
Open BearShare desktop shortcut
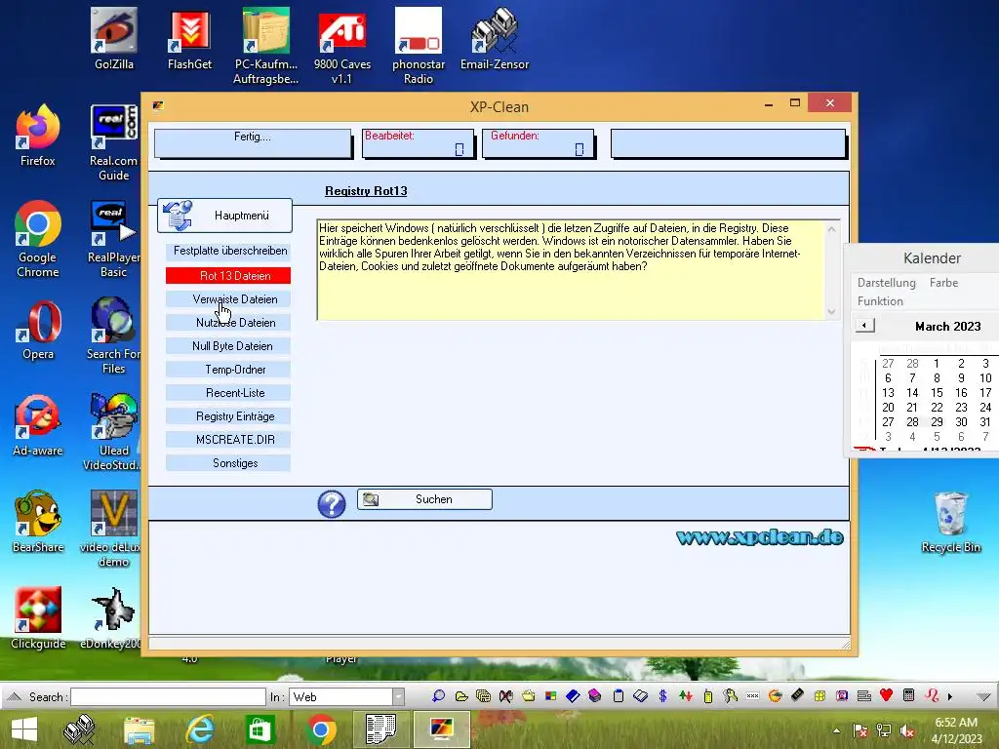(38, 523)
